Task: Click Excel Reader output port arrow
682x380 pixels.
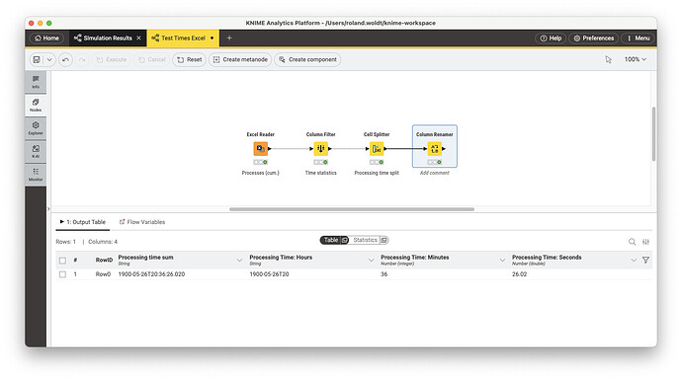Action: coord(270,148)
